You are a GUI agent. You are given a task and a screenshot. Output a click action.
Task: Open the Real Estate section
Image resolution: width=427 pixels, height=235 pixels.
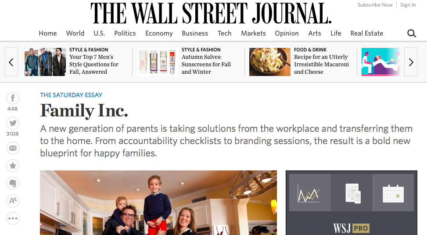(x=366, y=33)
